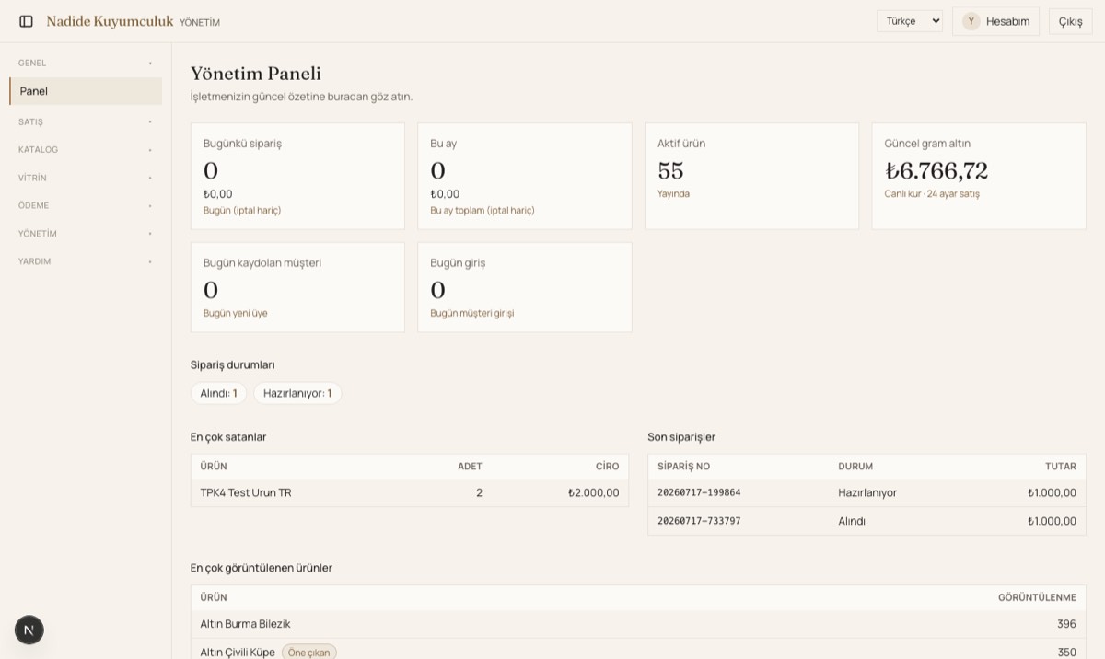
Task: Click the SİPARİŞ NO column header
Action: tap(683, 467)
